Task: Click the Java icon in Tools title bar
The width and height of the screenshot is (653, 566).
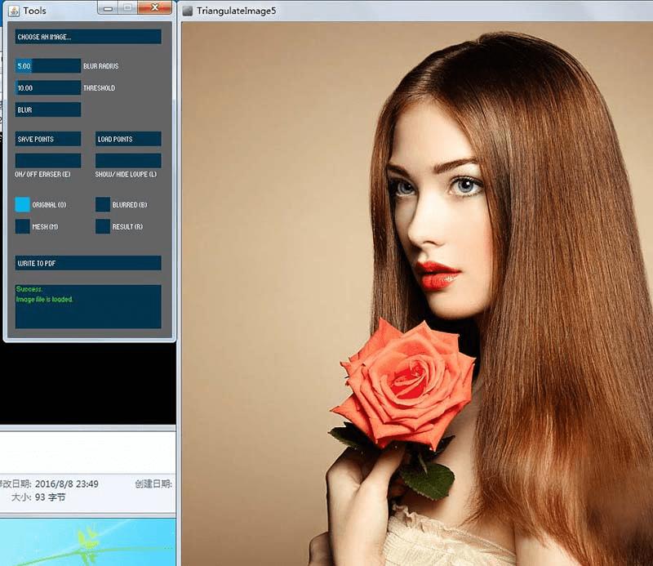Action: click(14, 11)
